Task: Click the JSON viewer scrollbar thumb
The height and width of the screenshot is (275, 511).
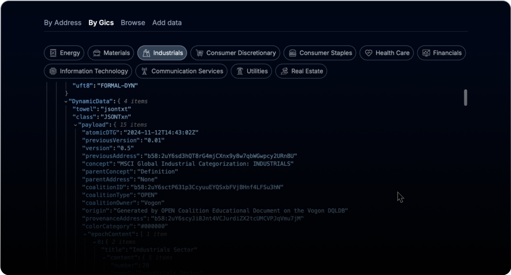Action: coord(465,98)
